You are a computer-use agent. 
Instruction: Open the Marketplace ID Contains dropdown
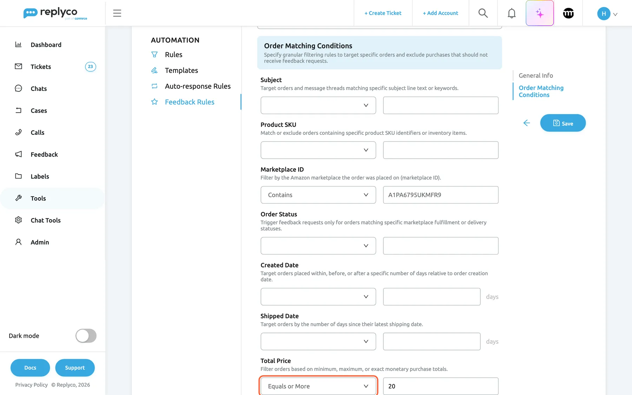point(318,195)
